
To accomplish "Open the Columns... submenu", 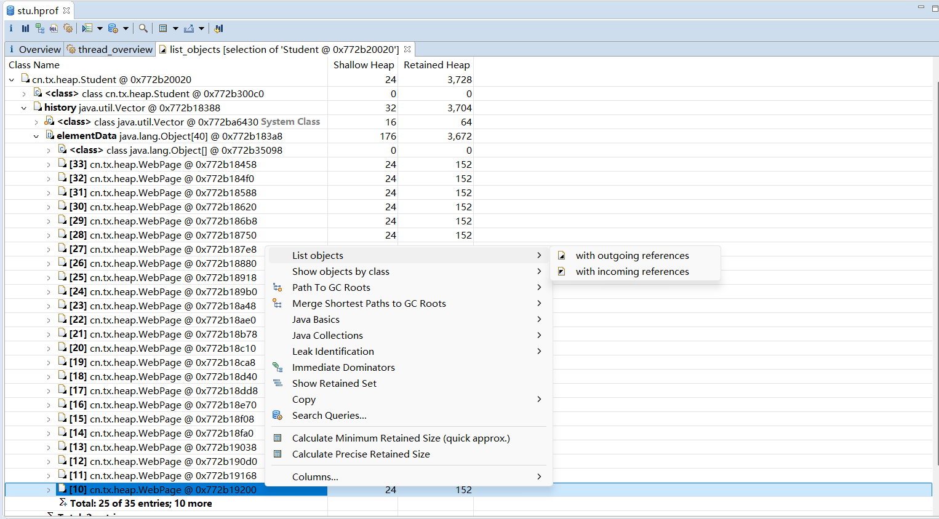I will 409,477.
